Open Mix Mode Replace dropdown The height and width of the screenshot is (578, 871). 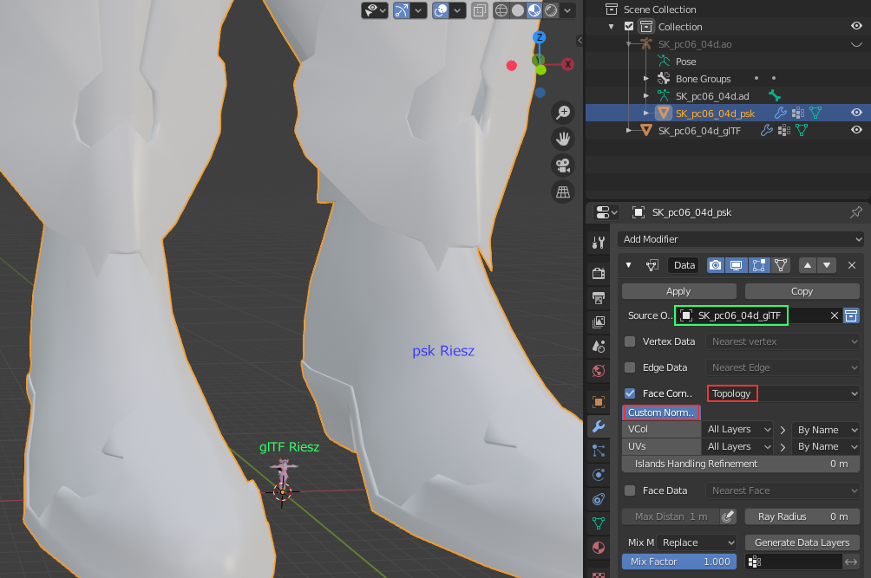click(x=697, y=542)
